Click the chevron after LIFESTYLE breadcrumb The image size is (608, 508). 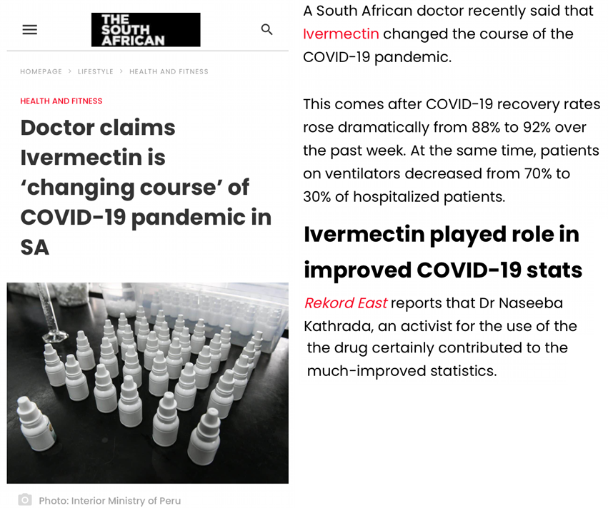point(121,71)
